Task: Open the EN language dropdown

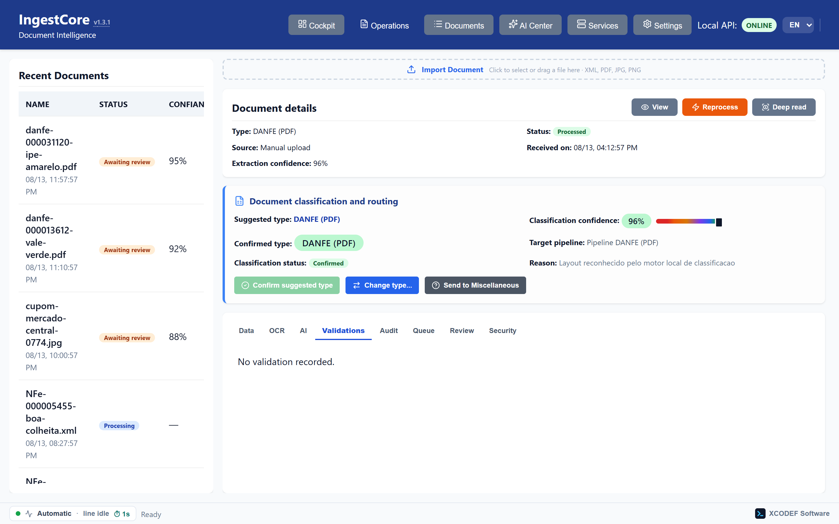Action: (x=798, y=25)
